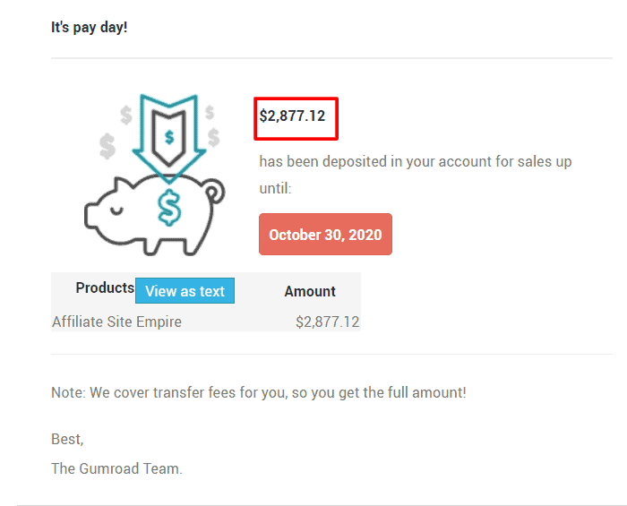Click the $2,877.12 value in the table row
The height and width of the screenshot is (506, 627).
click(x=327, y=322)
